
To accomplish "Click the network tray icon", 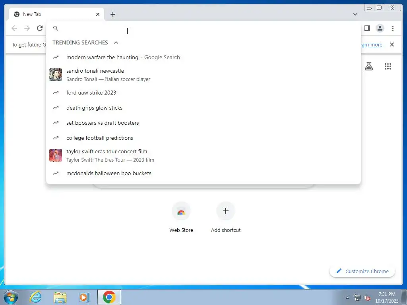I will pyautogui.click(x=357, y=297).
